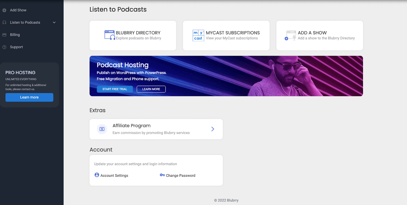
Task: Click the Learn more Pro Hosting button
Action: (x=30, y=97)
